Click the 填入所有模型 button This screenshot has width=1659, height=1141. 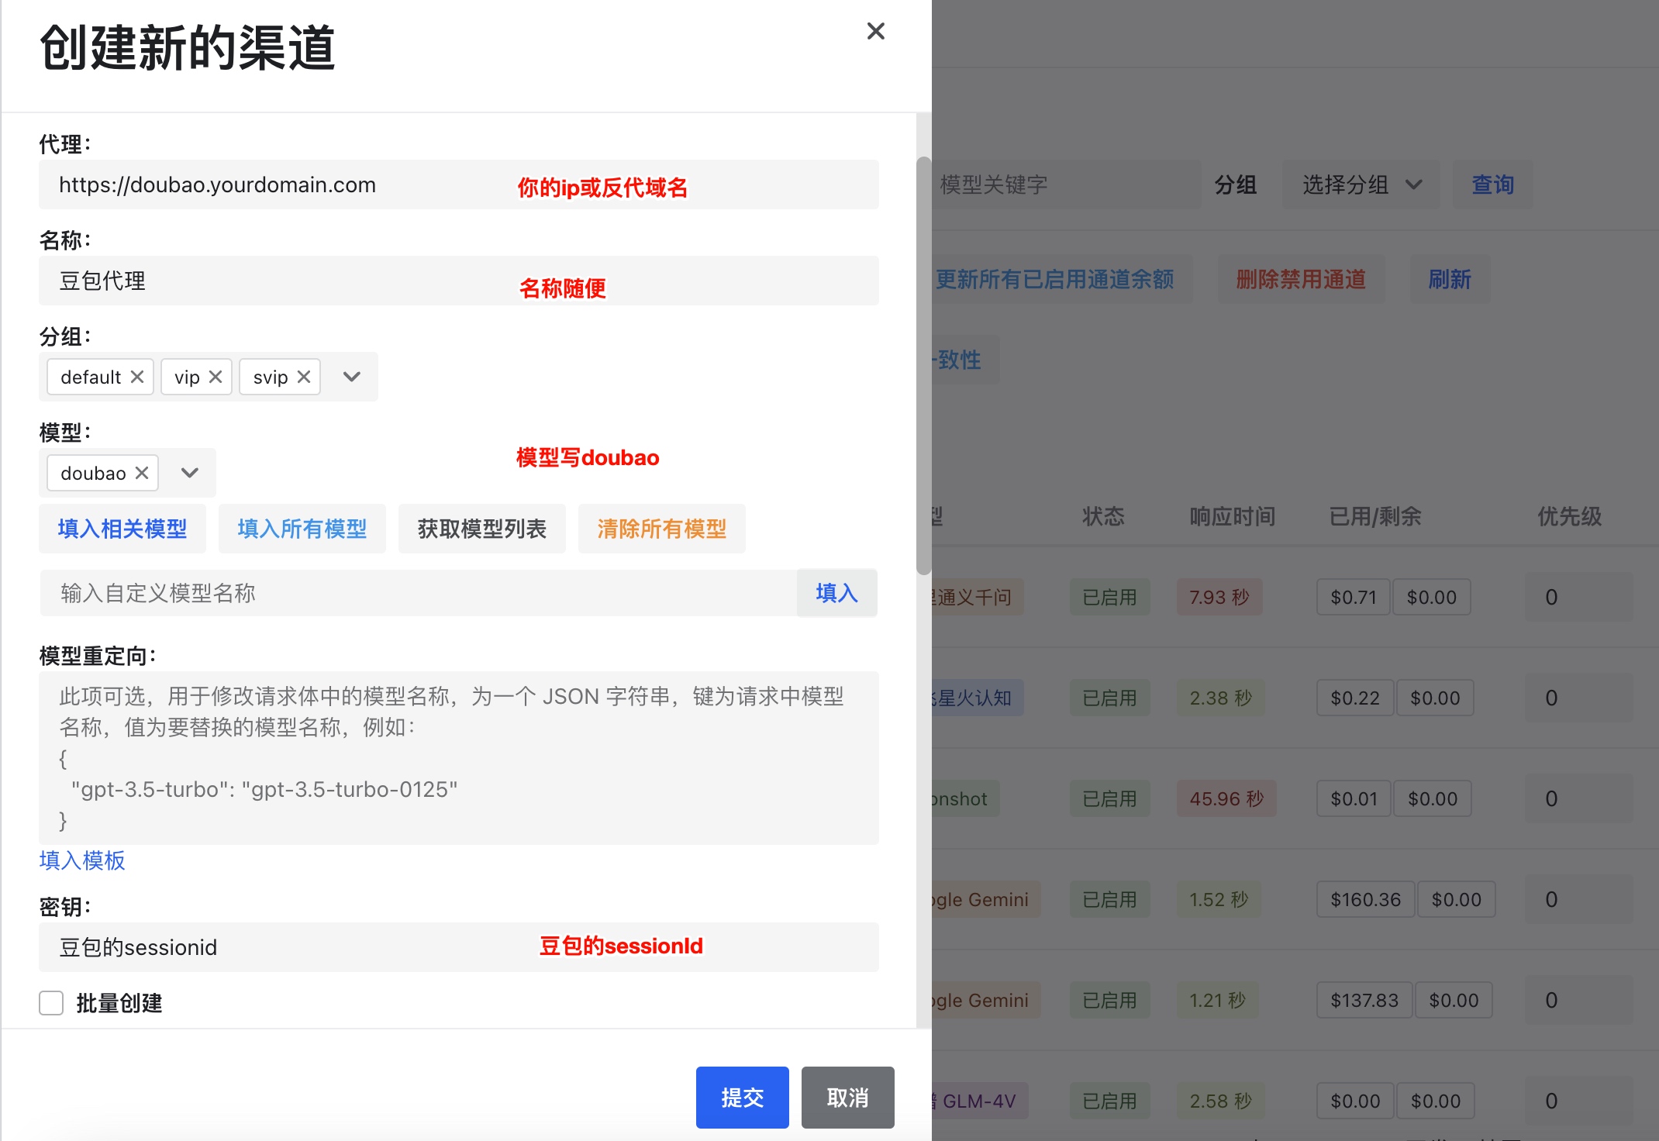[x=302, y=529]
